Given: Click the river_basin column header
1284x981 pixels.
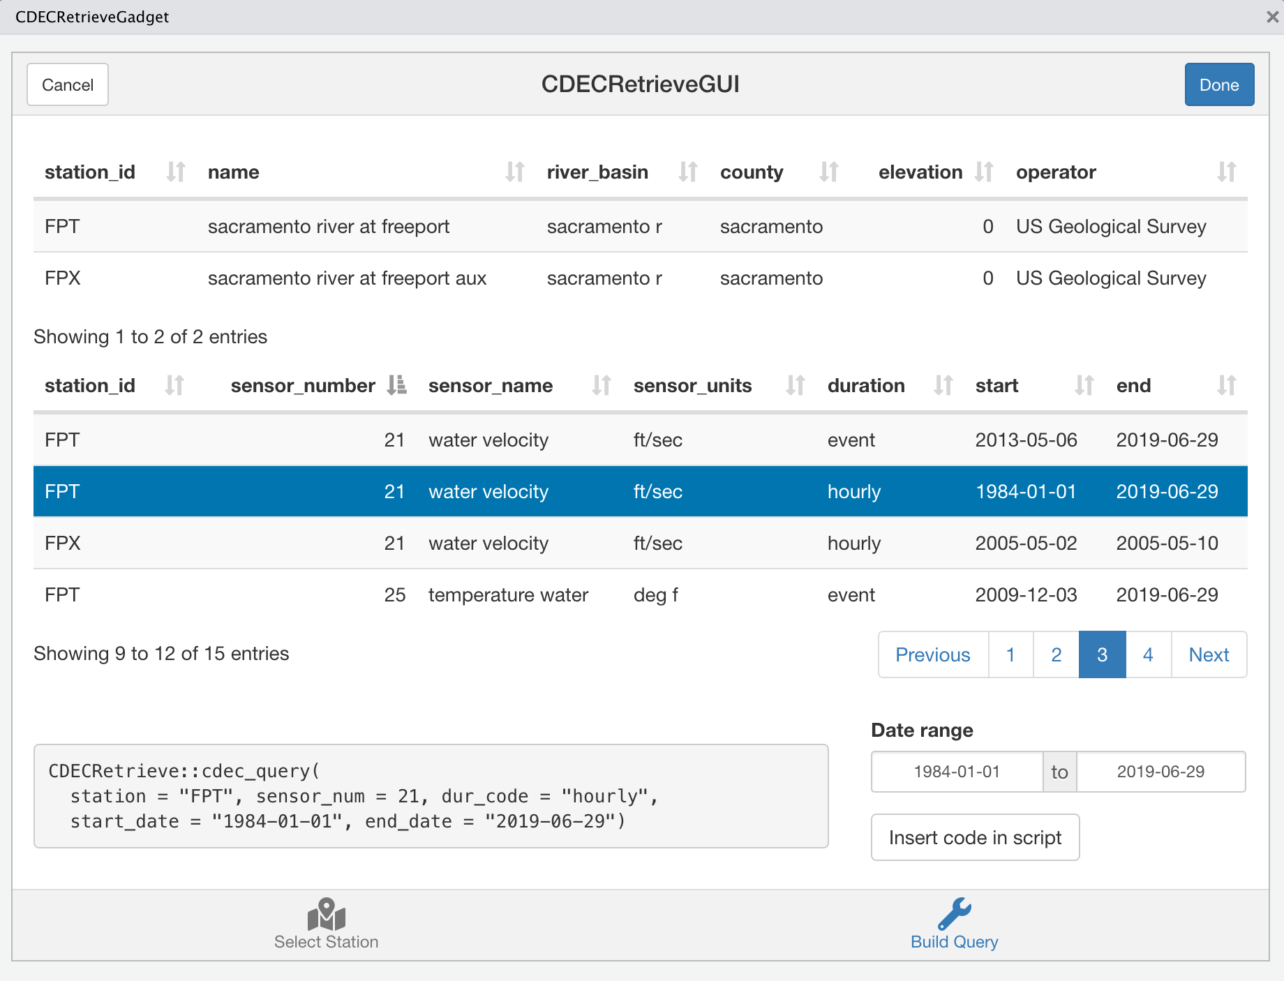Looking at the screenshot, I should click(x=597, y=172).
